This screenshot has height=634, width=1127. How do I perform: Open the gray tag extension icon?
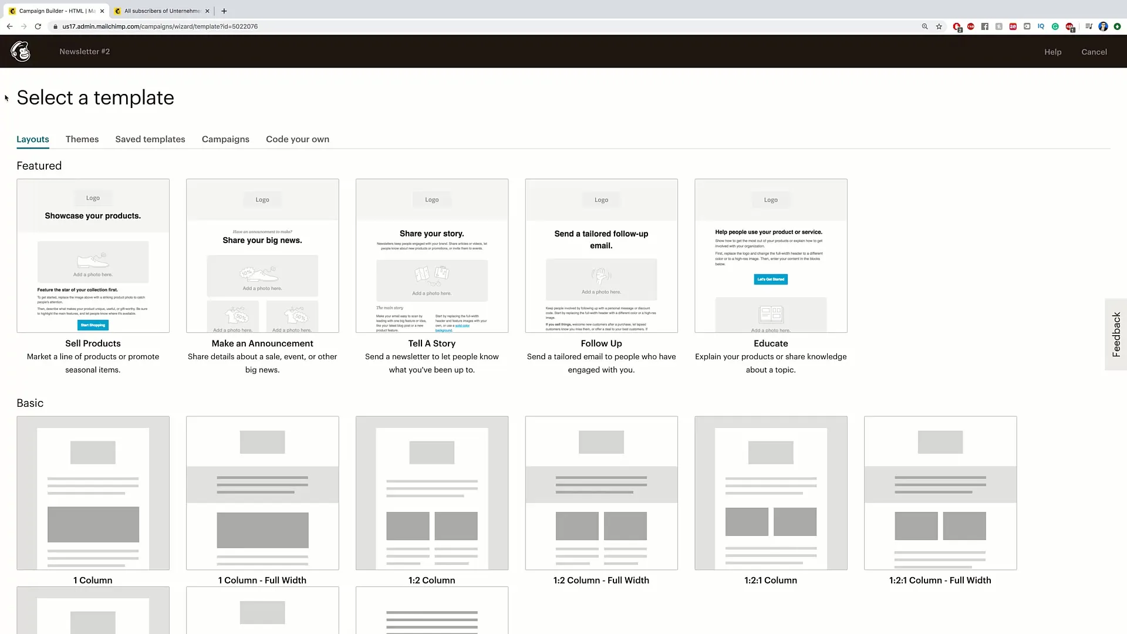click(1027, 26)
